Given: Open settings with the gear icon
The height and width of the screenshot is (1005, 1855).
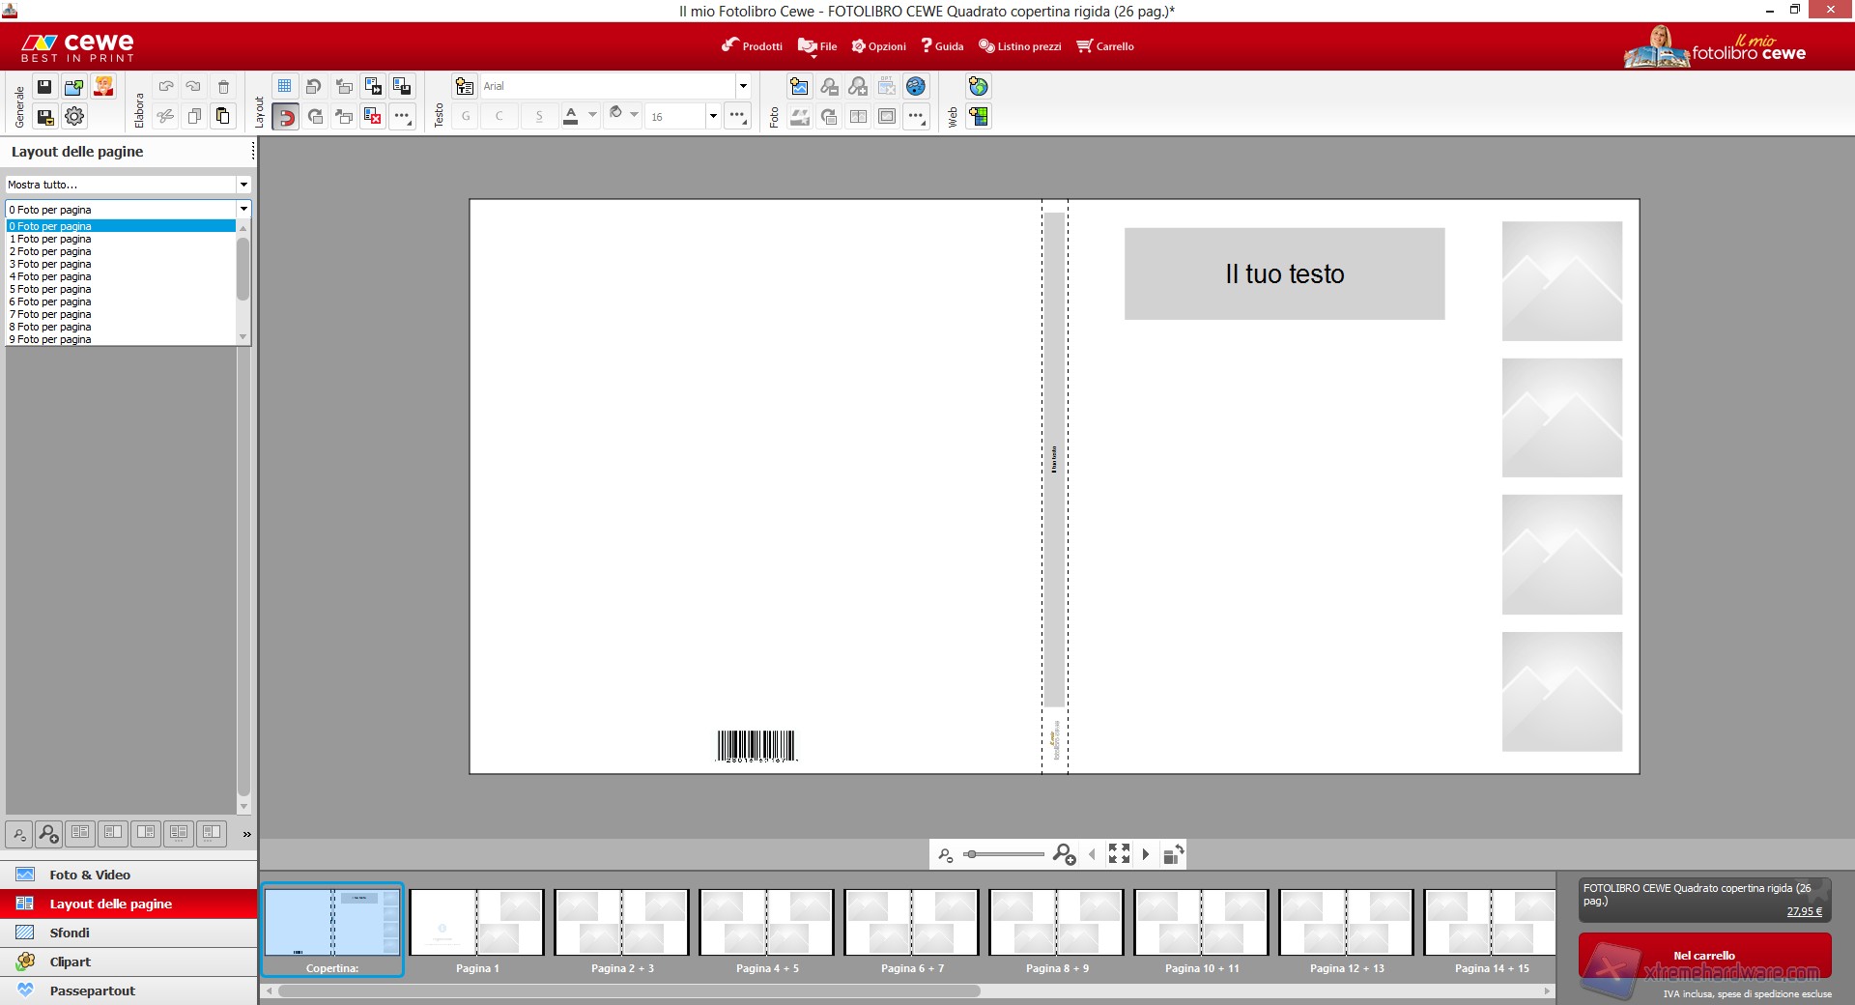Looking at the screenshot, I should click(74, 117).
